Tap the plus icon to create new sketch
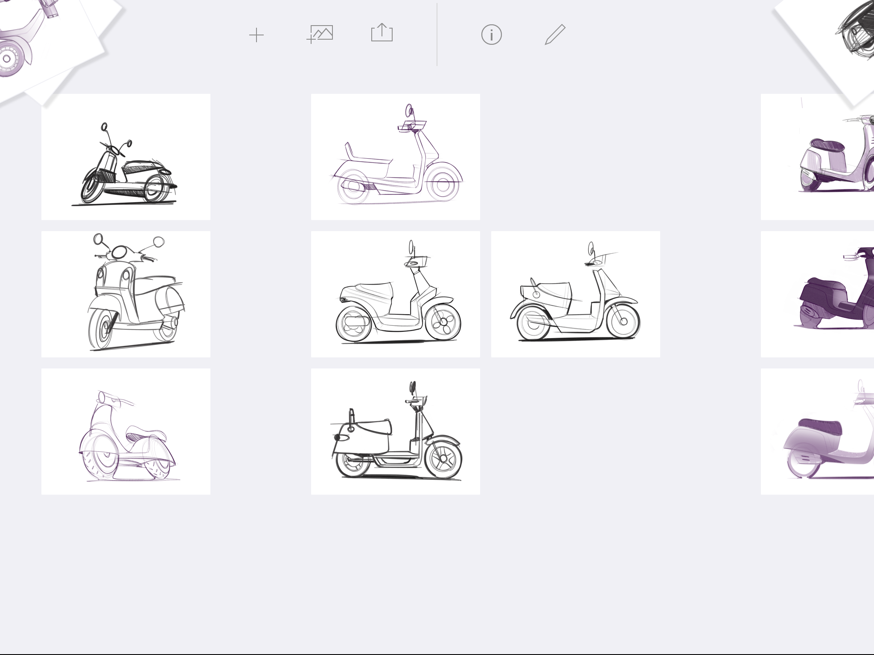 click(x=256, y=35)
